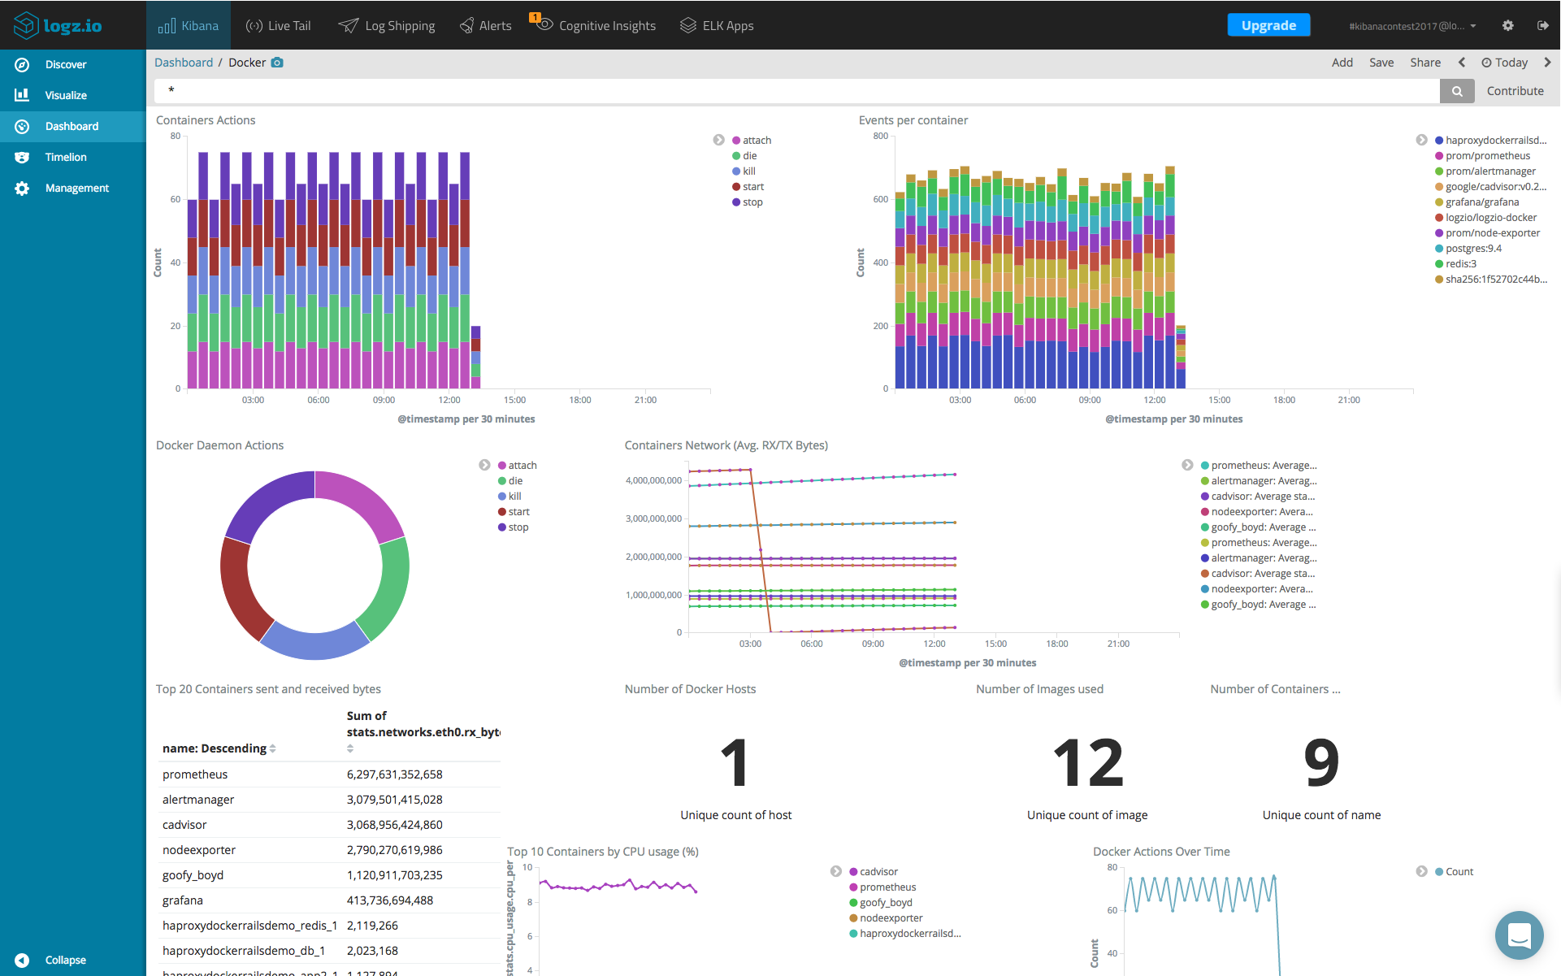Open settings gear icon

[1508, 25]
